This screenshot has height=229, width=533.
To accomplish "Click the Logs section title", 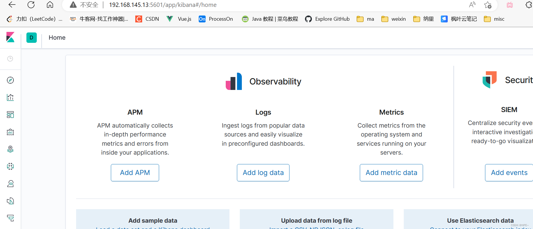I will (x=263, y=112).
